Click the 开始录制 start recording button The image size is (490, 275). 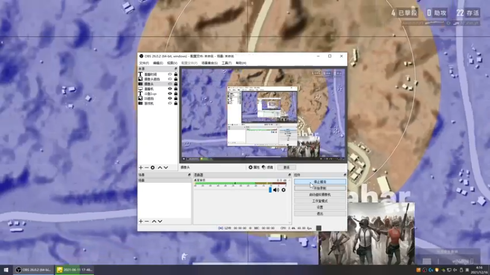[x=320, y=188]
